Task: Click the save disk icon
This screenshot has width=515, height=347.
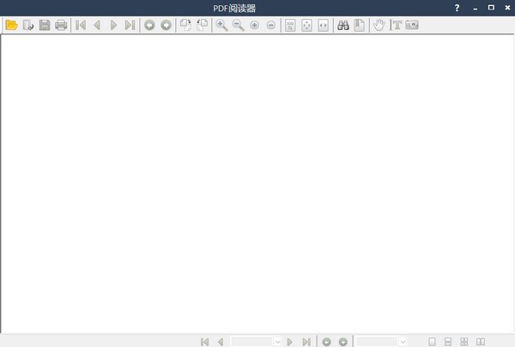Action: 45,25
